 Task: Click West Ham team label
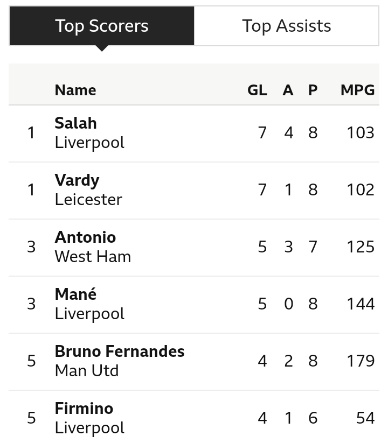[x=93, y=257]
